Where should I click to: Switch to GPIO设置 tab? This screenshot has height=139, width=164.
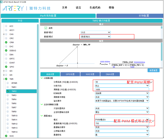point(70,74)
